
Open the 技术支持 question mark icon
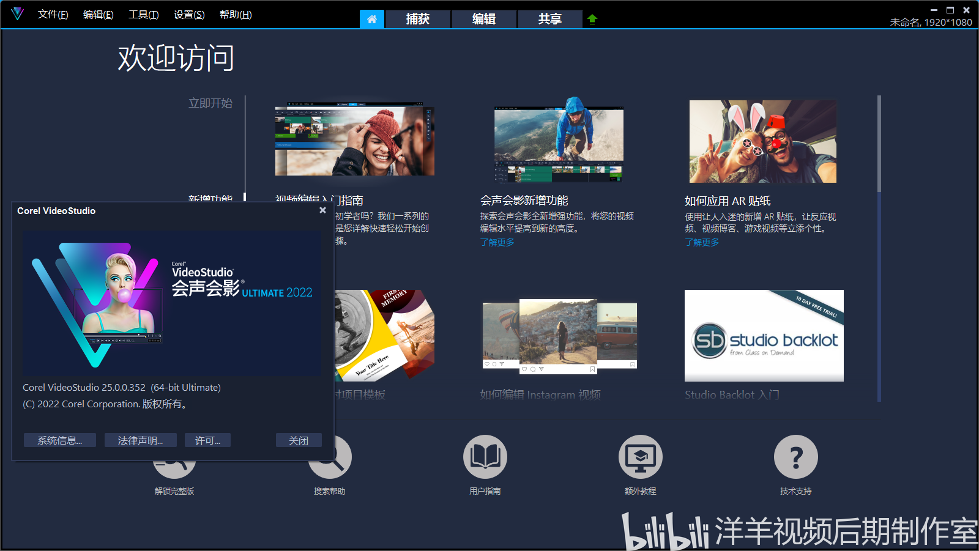pyautogui.click(x=796, y=457)
